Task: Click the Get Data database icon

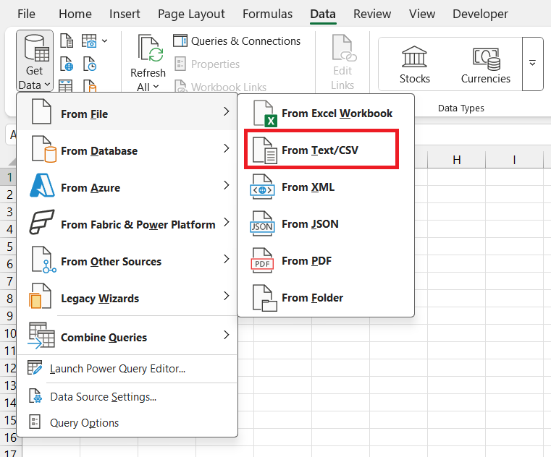Action: (36, 48)
